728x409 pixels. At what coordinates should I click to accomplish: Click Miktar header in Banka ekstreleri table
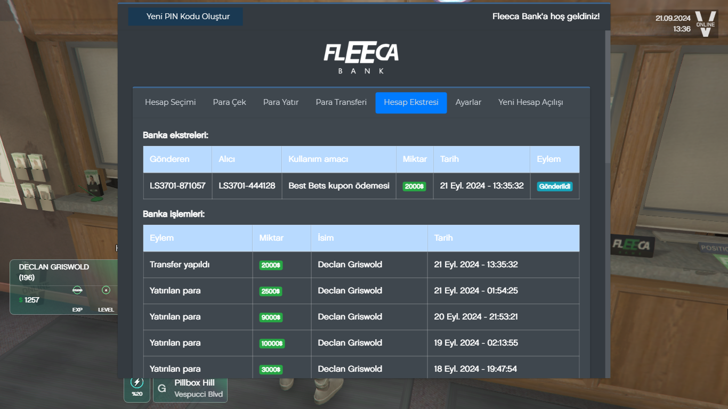tap(415, 159)
